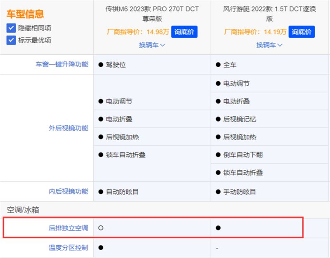Click 询底价 button for 风行游艇

click(x=302, y=32)
